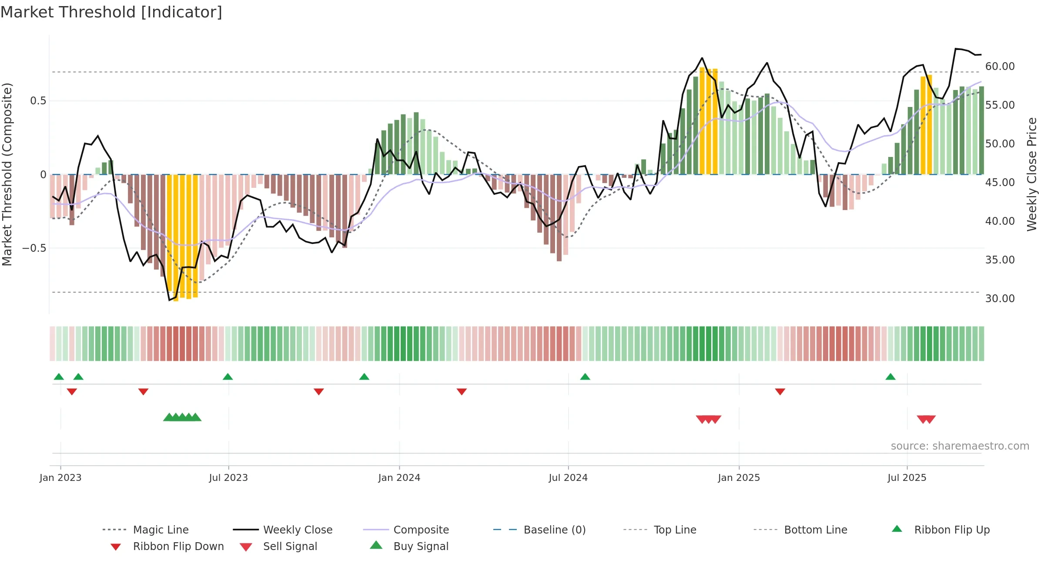Click the source: sharemaestro.com text

coord(960,446)
